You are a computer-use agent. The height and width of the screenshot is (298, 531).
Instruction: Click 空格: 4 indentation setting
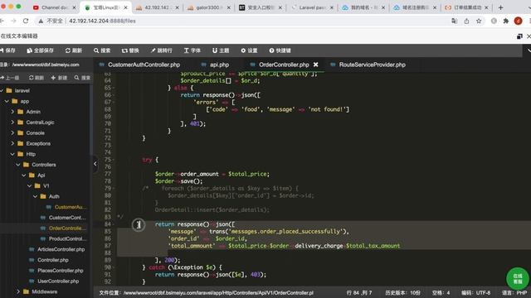(441, 292)
